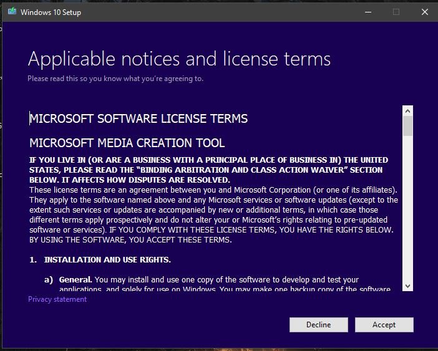Click the license text scrollbar thumb
Screen dimensions: 438x351
[407, 126]
